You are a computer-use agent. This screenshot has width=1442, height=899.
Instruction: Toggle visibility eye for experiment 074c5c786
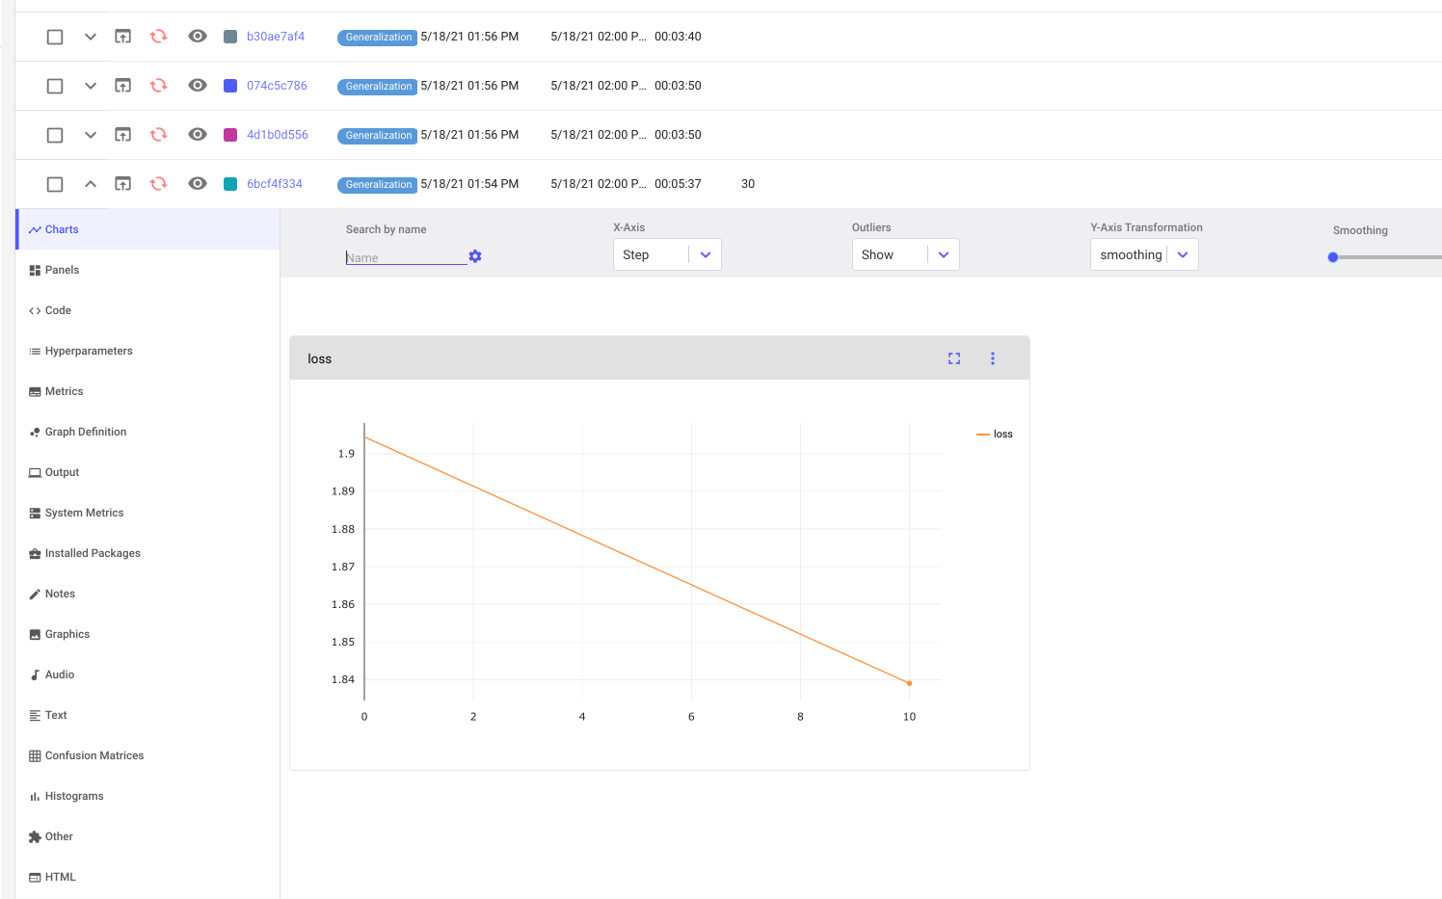click(197, 85)
